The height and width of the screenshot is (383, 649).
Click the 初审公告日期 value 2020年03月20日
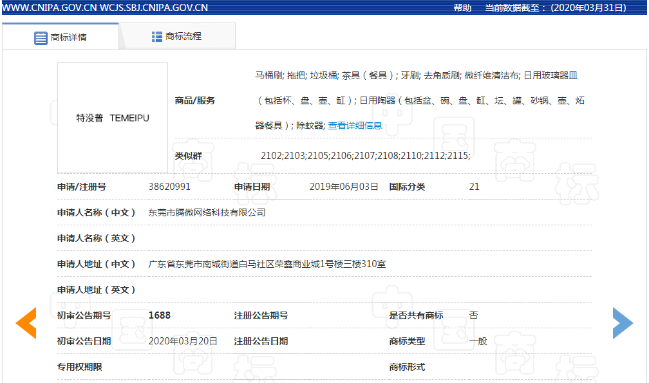point(183,341)
